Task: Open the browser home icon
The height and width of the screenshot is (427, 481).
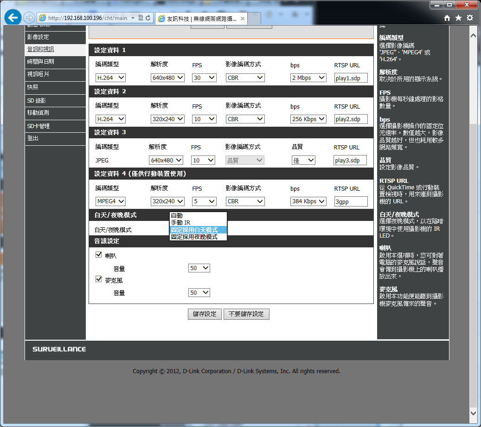Action: pyautogui.click(x=447, y=18)
